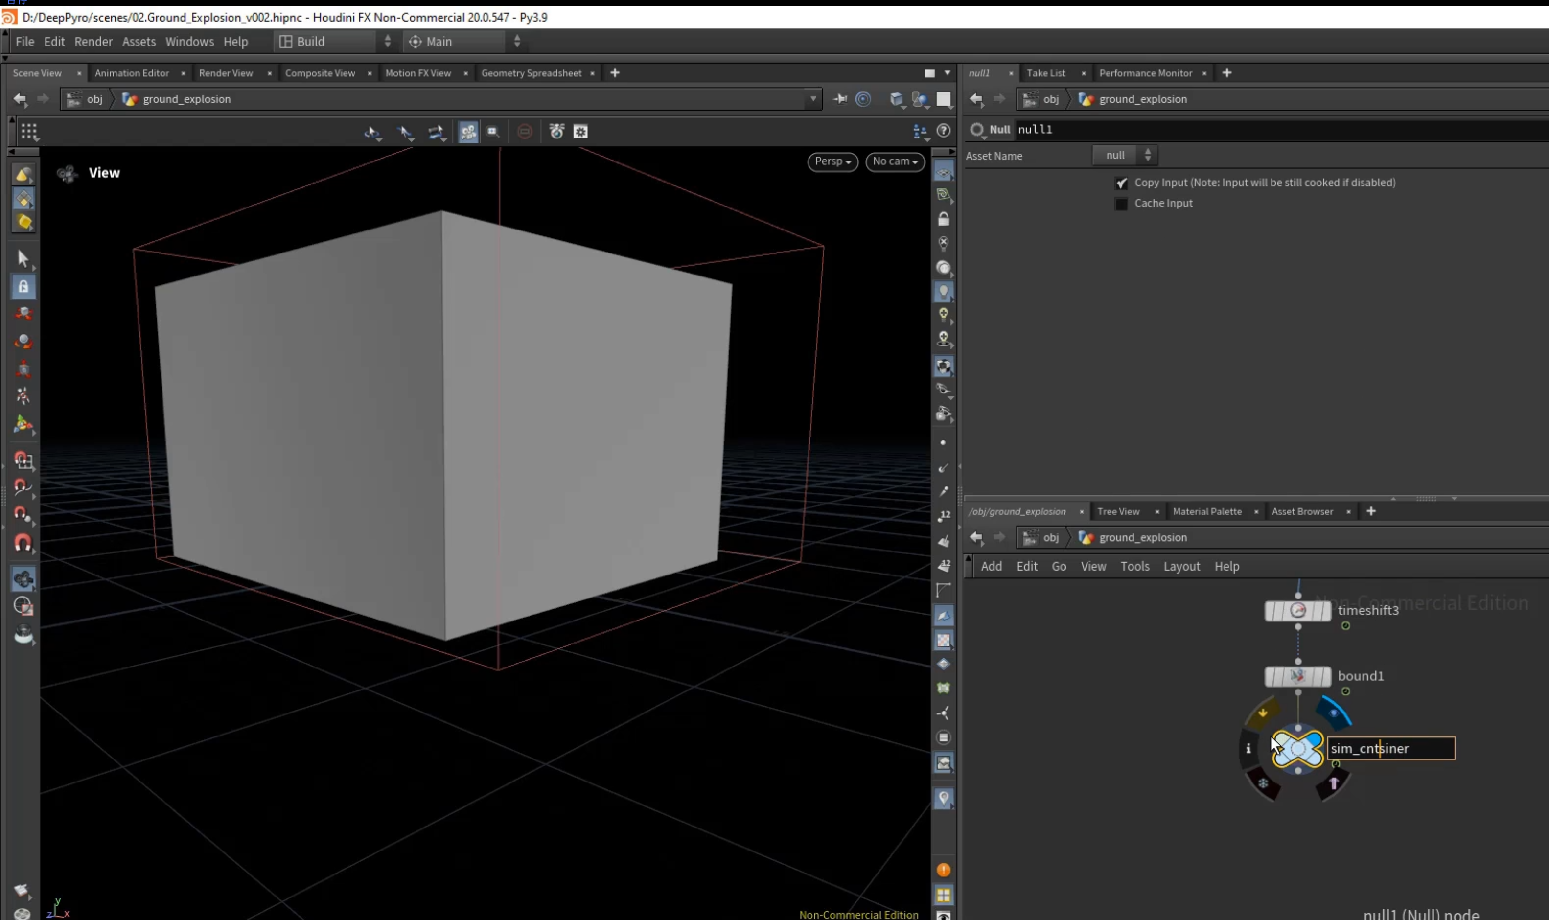1549x920 pixels.
Task: Click the node name field sim_cntsiner
Action: [1390, 748]
